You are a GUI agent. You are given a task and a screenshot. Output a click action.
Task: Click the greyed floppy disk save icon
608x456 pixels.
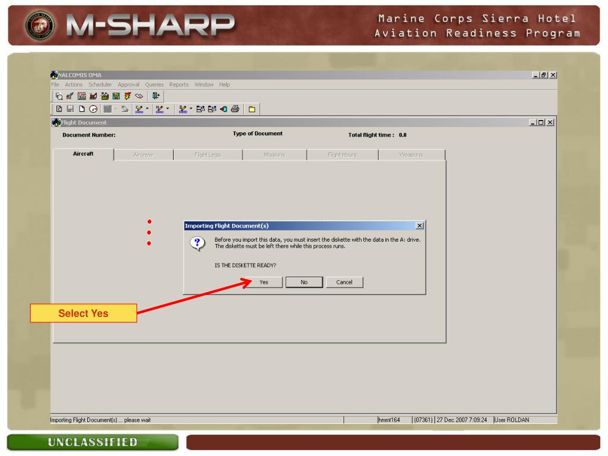(70, 109)
